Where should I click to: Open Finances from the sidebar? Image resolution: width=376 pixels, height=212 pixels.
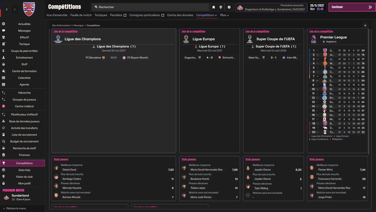(24, 155)
